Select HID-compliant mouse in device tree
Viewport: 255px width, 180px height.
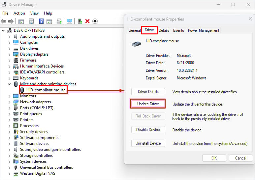[46, 90]
